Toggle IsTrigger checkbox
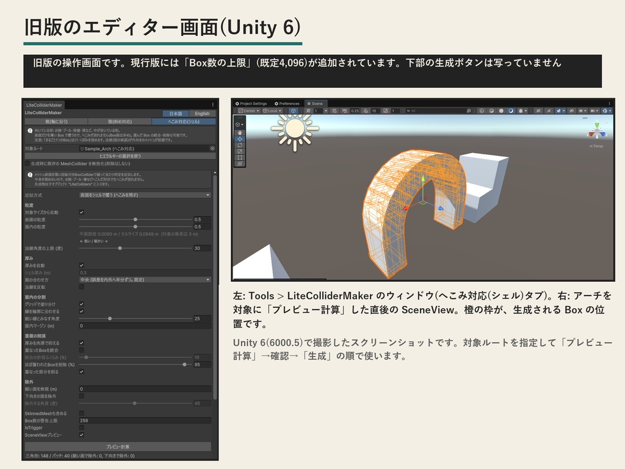Viewport: 625px width, 469px height. click(x=81, y=428)
